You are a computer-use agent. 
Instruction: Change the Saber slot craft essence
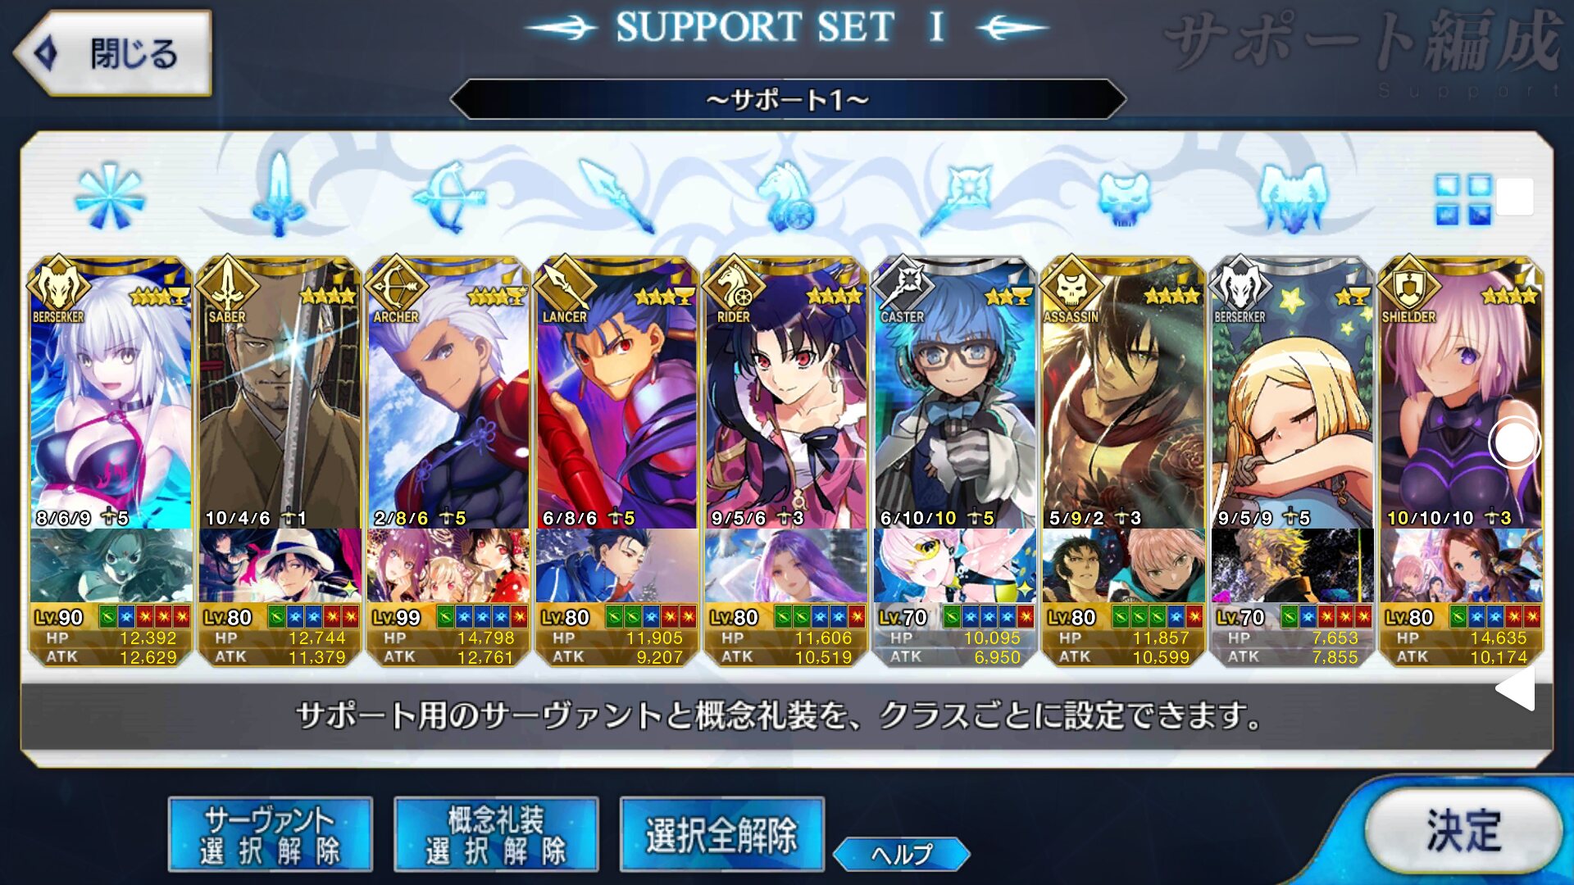280,565
